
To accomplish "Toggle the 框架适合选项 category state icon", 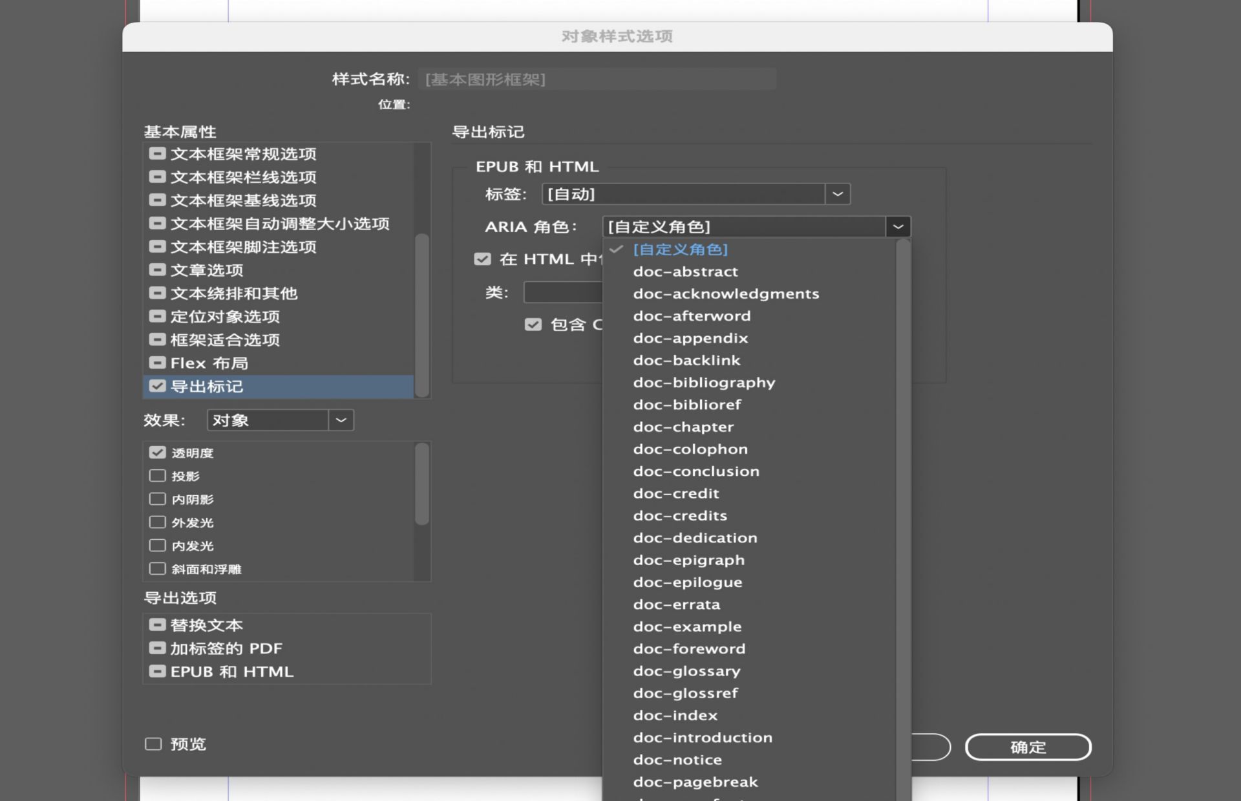I will (x=157, y=339).
